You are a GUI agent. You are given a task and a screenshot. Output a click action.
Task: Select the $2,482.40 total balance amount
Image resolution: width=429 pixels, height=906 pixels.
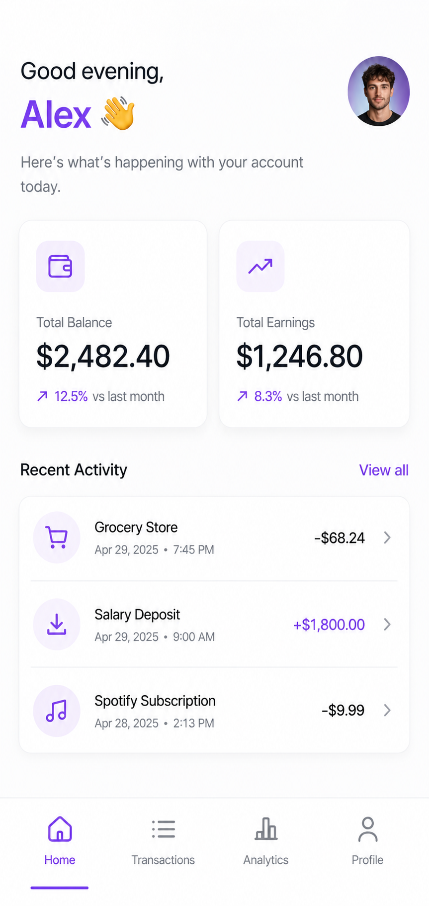point(103,357)
